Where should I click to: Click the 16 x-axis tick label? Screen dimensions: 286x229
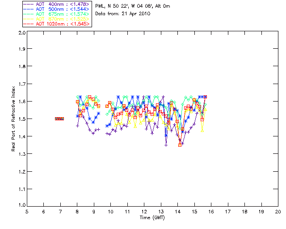pyautogui.click(x=211, y=212)
